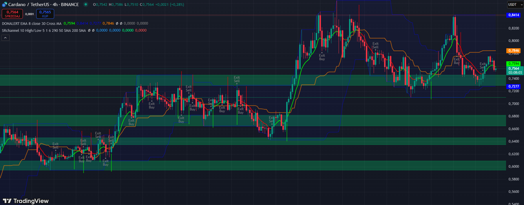The width and height of the screenshot is (524, 205).
Task: Open the USDT currency dropdown
Action: [x=515, y=5]
